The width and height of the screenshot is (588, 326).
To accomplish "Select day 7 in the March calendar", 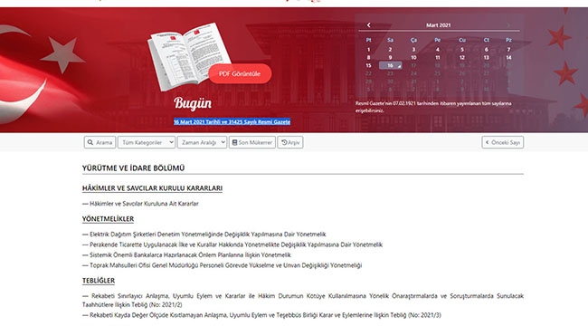I will click(x=508, y=49).
